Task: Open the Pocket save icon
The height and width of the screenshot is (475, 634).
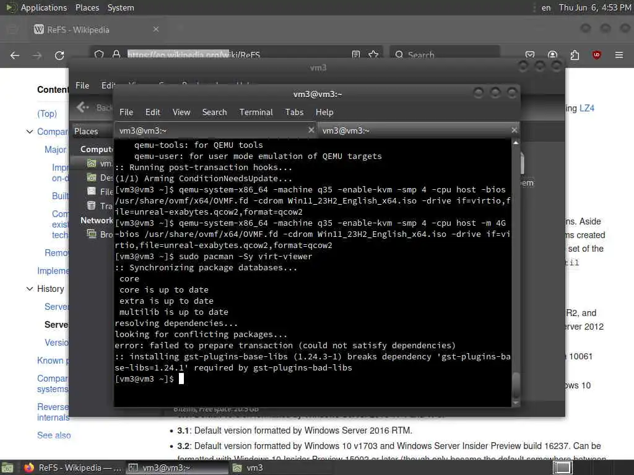Action: coord(530,55)
